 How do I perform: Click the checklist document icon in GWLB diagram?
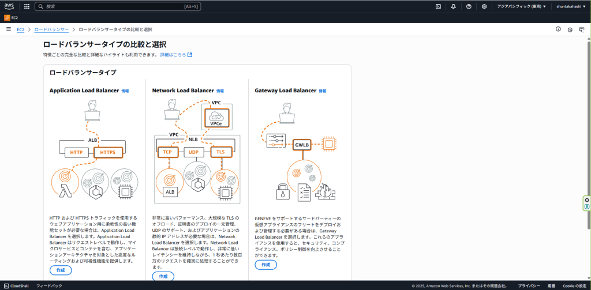point(304,192)
